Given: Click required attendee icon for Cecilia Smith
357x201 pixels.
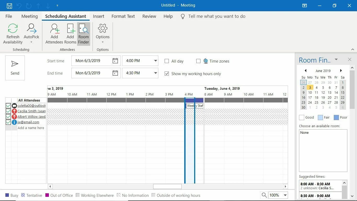Looking at the screenshot, I should click(x=14, y=111).
